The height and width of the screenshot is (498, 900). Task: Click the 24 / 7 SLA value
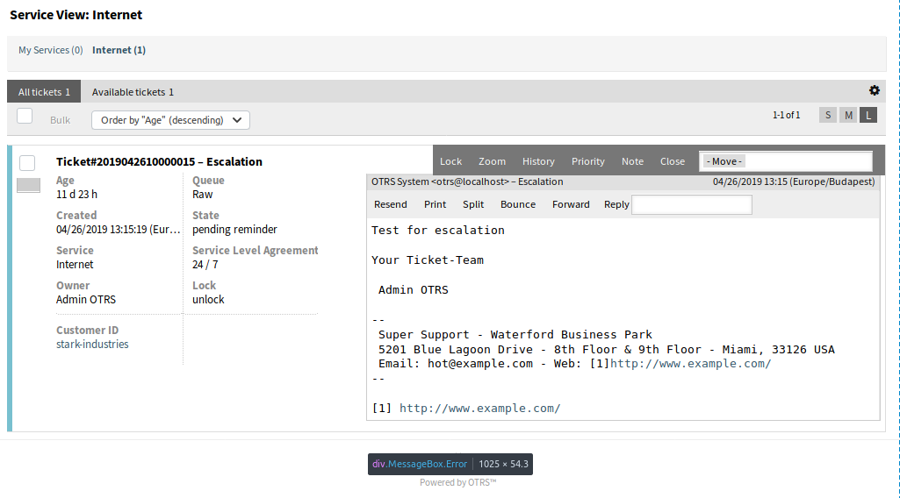pos(205,264)
